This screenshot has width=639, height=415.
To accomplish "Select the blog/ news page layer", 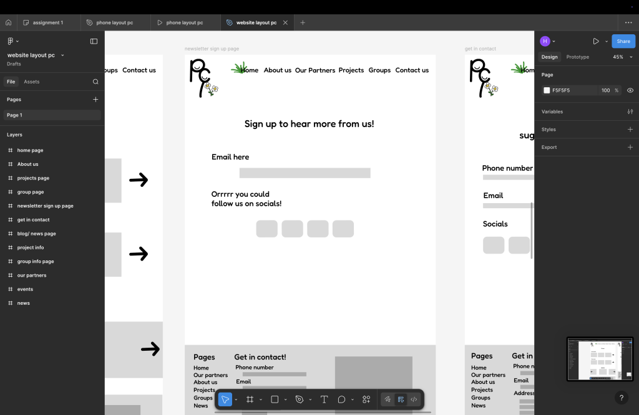I will 36,234.
